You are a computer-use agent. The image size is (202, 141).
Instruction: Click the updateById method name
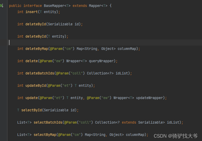coord(36,85)
